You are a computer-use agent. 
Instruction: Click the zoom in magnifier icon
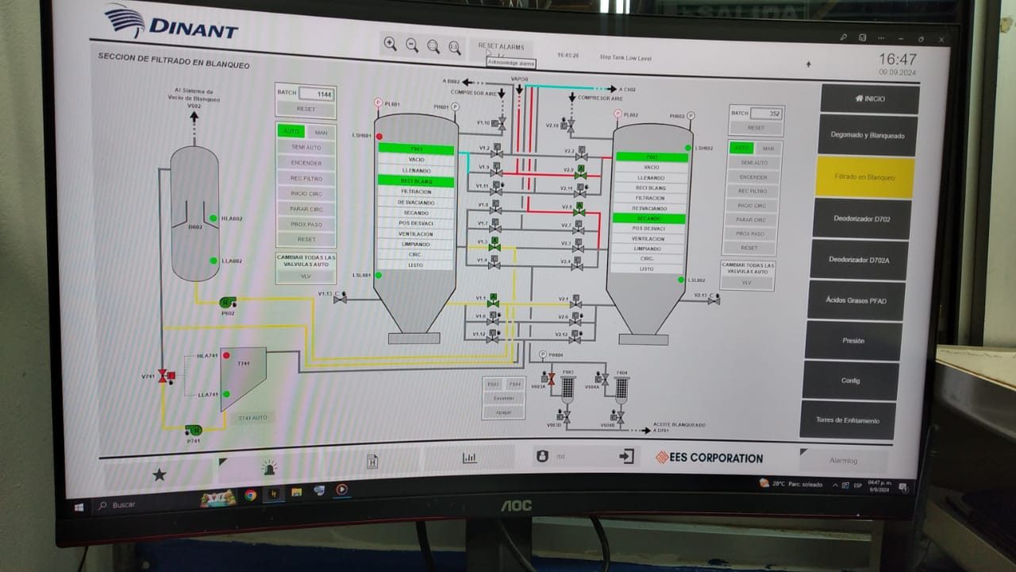pos(390,44)
